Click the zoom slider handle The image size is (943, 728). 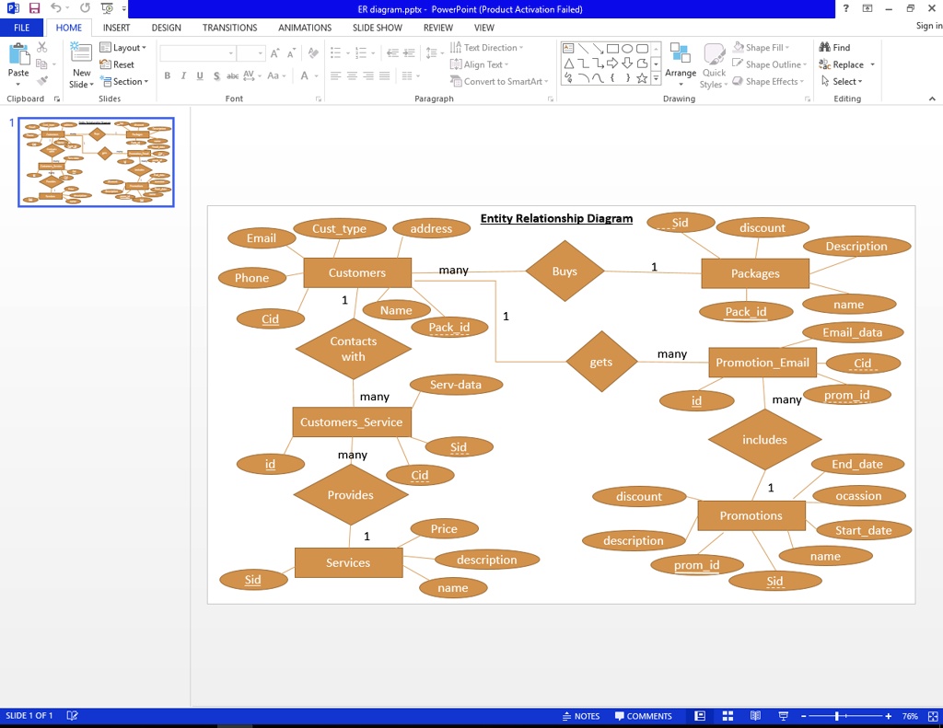[836, 716]
